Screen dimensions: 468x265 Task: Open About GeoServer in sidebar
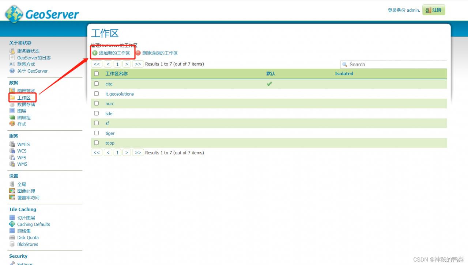(x=33, y=71)
